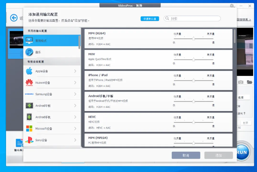The image size is (257, 172).
Task: Click the 恢复默认值 button
Action: pos(150,19)
